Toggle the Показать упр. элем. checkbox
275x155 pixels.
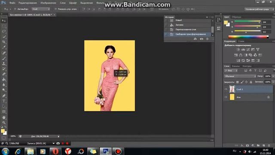pos(55,9)
